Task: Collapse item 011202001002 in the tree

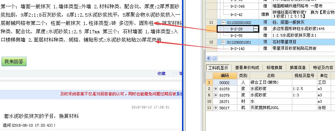Action: pos(223,22)
